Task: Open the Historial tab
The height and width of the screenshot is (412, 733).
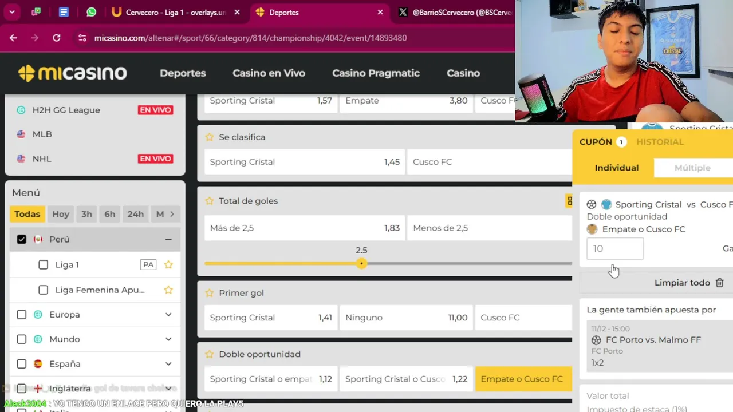Action: 660,142
